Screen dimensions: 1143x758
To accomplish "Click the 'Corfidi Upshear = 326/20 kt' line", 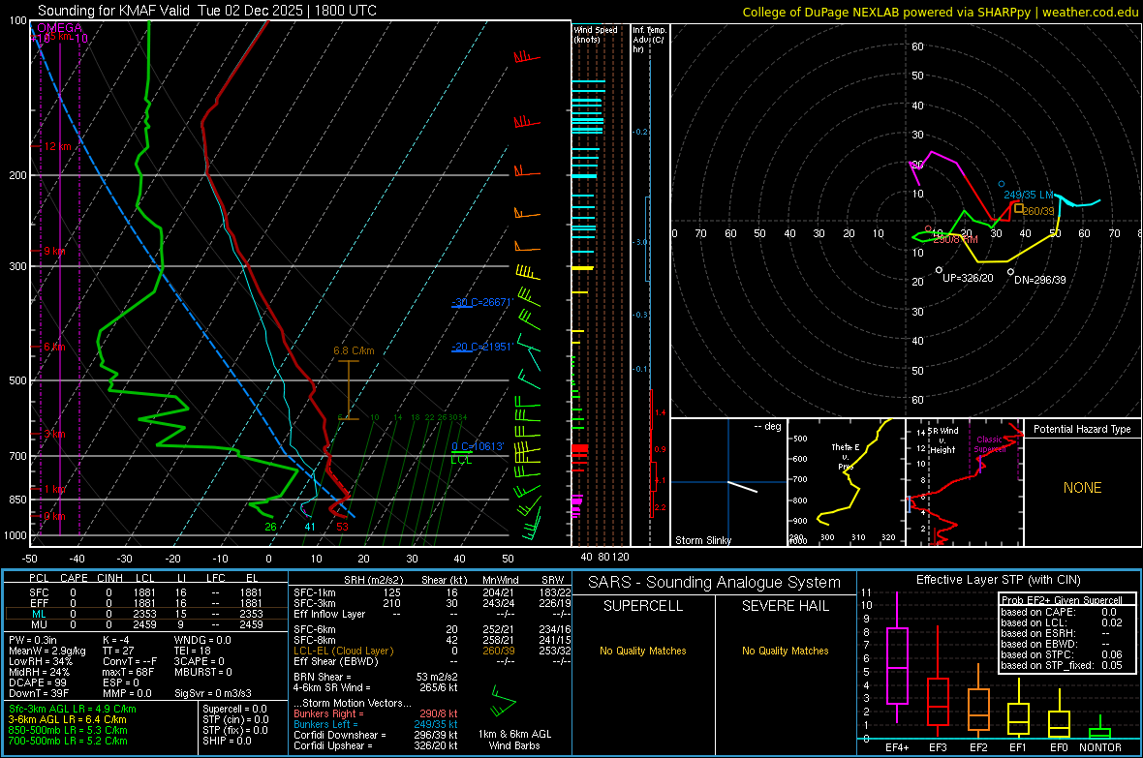I will click(376, 745).
